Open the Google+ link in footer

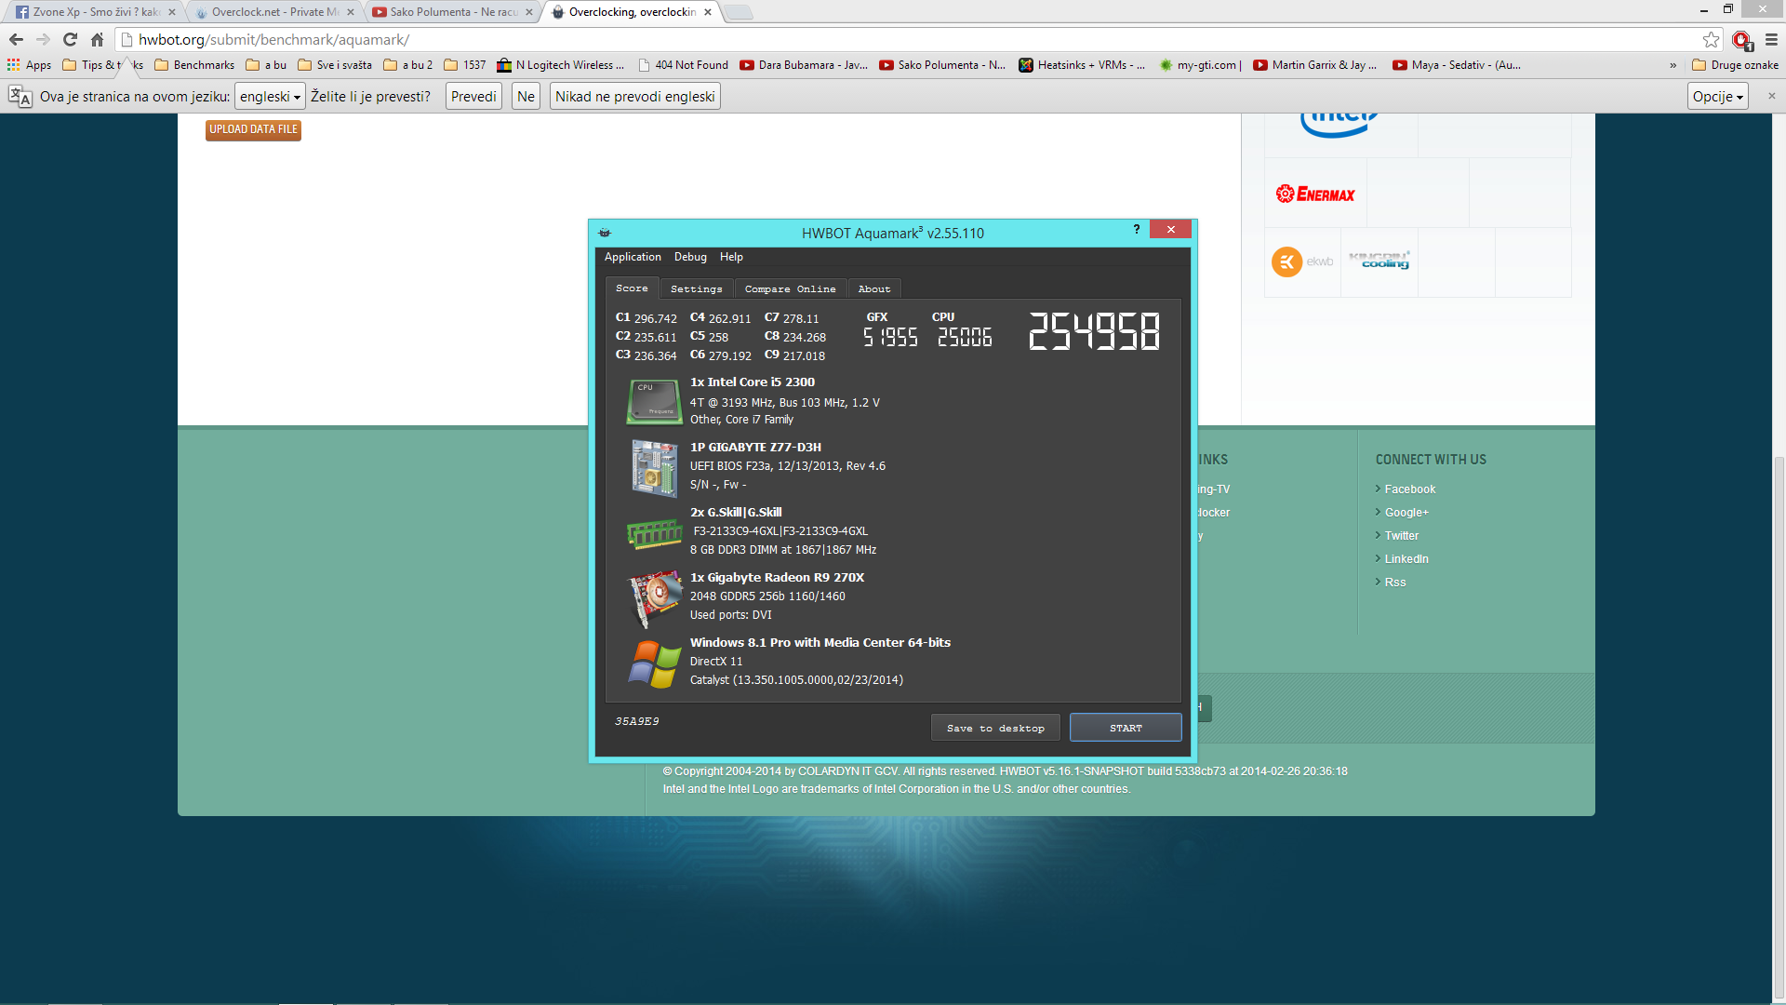1406,512
